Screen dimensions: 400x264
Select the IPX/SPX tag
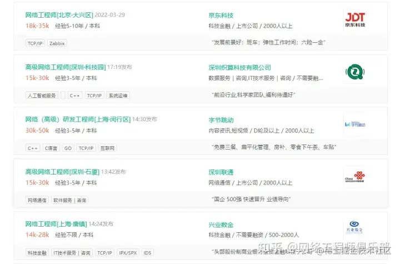click(x=128, y=253)
